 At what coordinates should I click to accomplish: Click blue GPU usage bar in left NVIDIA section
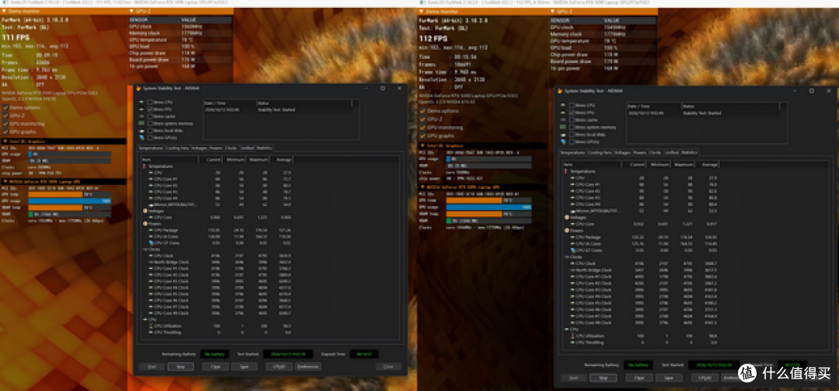click(70, 201)
